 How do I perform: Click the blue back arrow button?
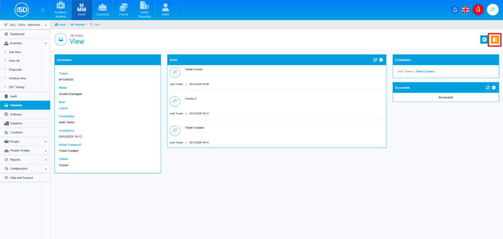click(484, 40)
